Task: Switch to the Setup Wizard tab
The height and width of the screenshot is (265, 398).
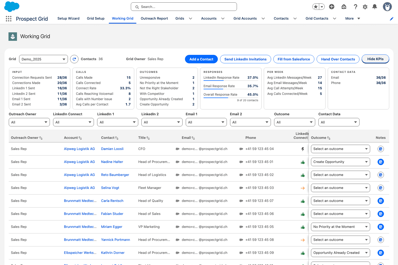Action: coord(68,19)
